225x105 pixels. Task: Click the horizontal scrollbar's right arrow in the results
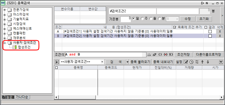click(x=222, y=97)
